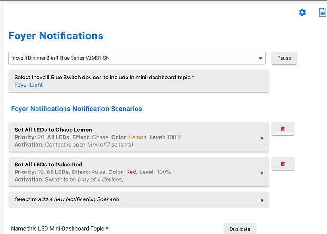Screen dimensions: 327x234
Task: Expand the Pulse Red scenario arrow
Action: pos(263,173)
